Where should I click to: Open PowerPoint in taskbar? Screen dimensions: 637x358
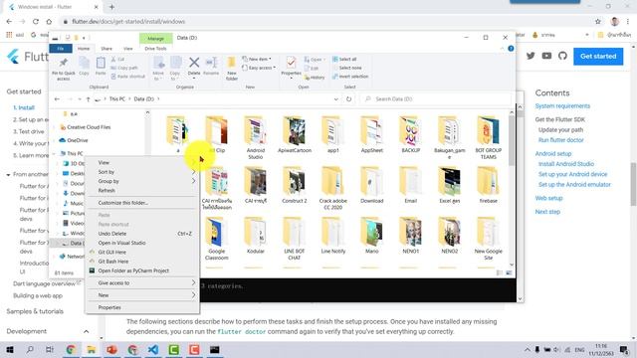click(x=111, y=349)
